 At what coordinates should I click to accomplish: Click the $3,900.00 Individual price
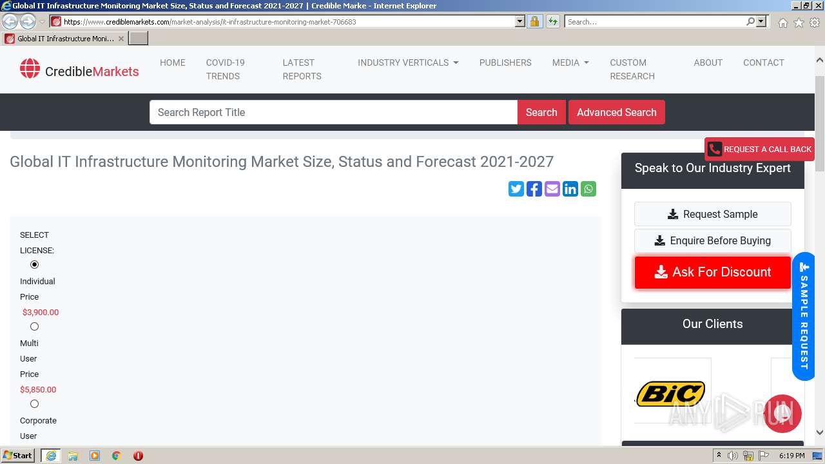(41, 312)
